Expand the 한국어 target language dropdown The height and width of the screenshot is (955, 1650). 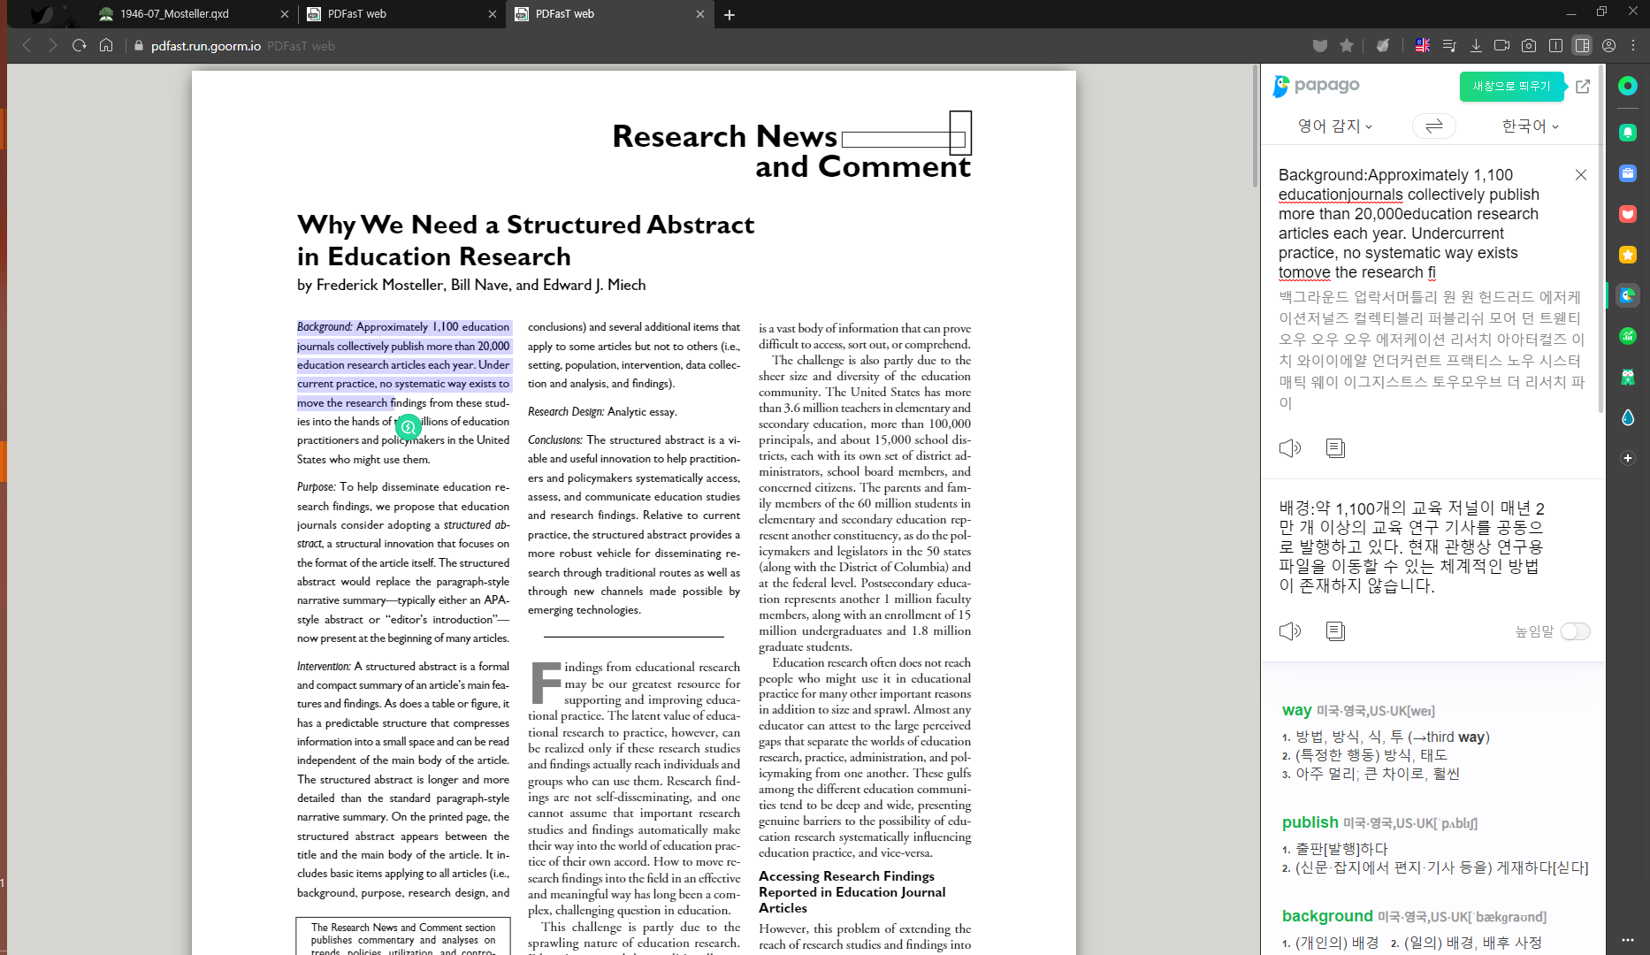coord(1530,126)
